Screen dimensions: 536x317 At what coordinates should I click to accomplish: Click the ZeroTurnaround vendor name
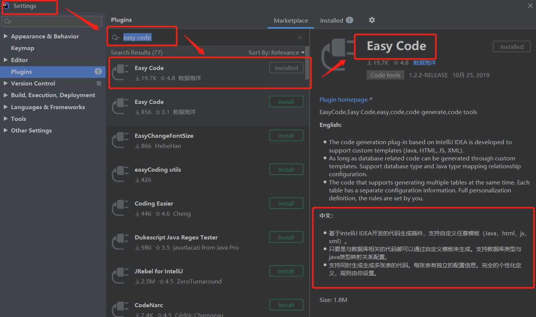tap(199, 282)
